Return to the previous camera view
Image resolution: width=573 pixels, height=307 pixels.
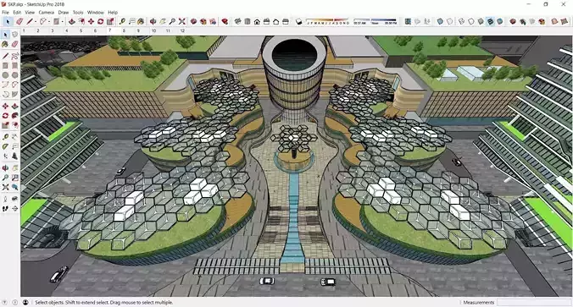tap(14, 187)
